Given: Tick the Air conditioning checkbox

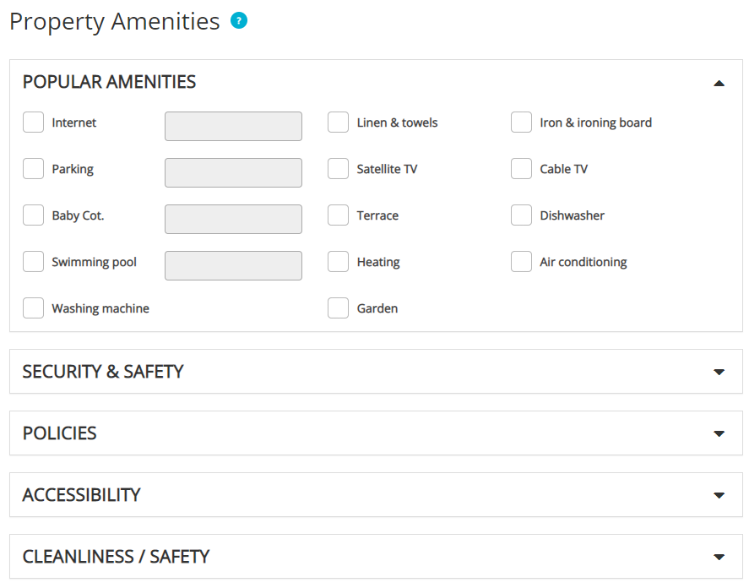Looking at the screenshot, I should pos(522,262).
